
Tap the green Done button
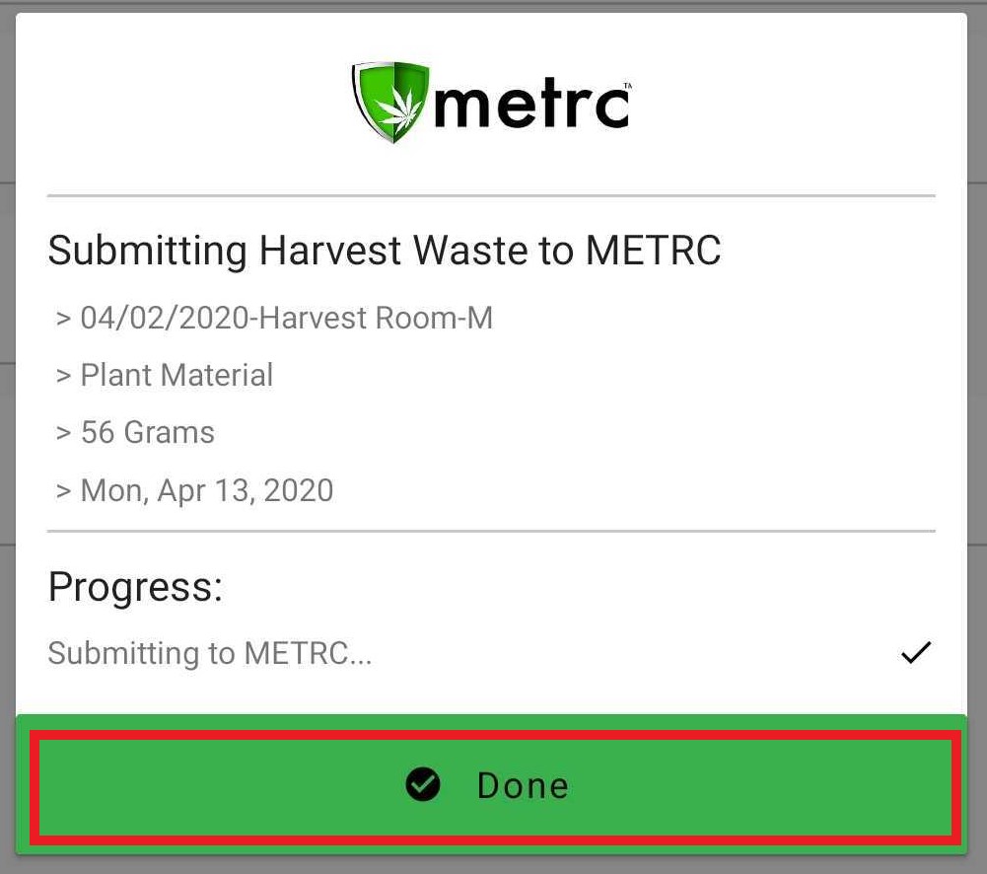[492, 784]
